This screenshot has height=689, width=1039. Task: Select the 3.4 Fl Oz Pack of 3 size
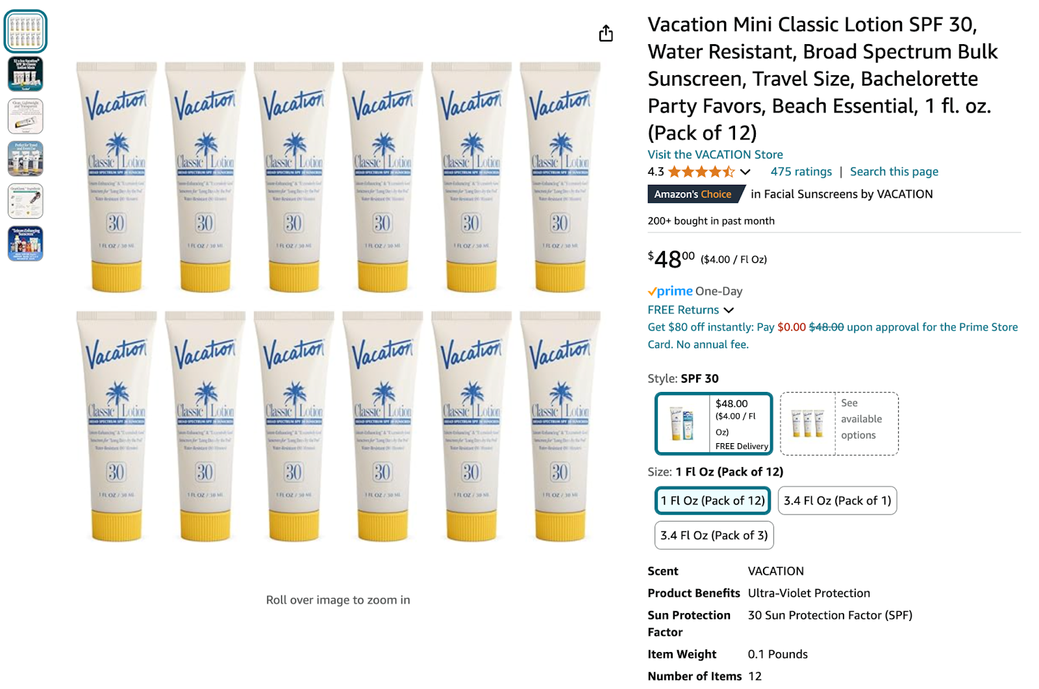713,535
